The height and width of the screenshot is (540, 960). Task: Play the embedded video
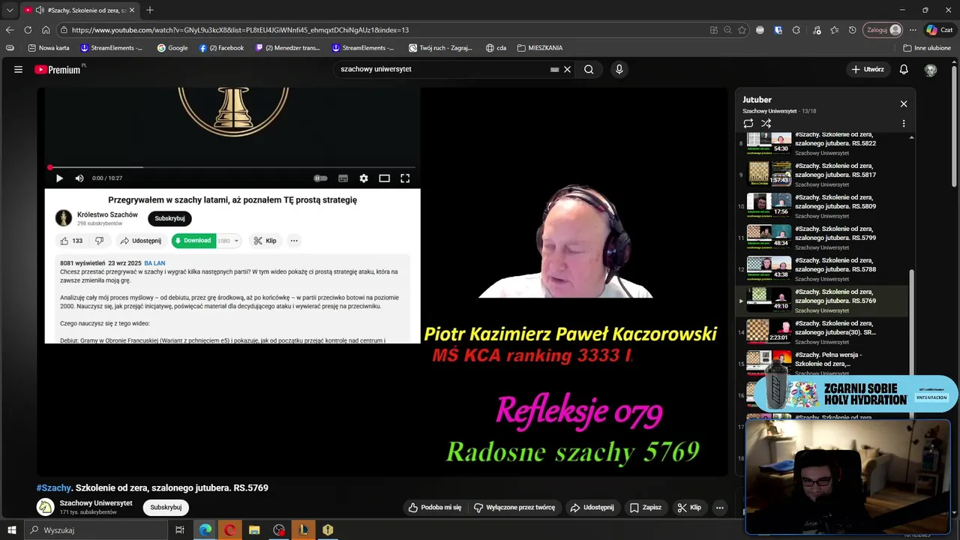(59, 178)
